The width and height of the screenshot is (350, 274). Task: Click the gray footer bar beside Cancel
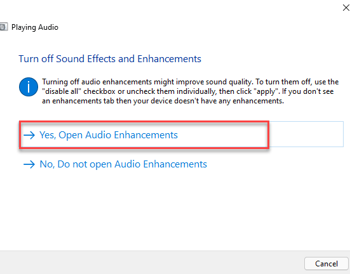(152, 263)
